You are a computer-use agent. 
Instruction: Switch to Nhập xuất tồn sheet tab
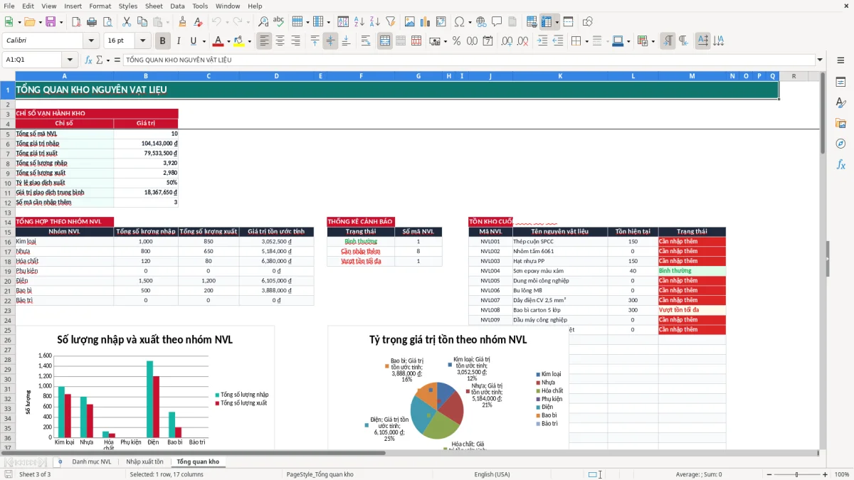[x=144, y=462]
